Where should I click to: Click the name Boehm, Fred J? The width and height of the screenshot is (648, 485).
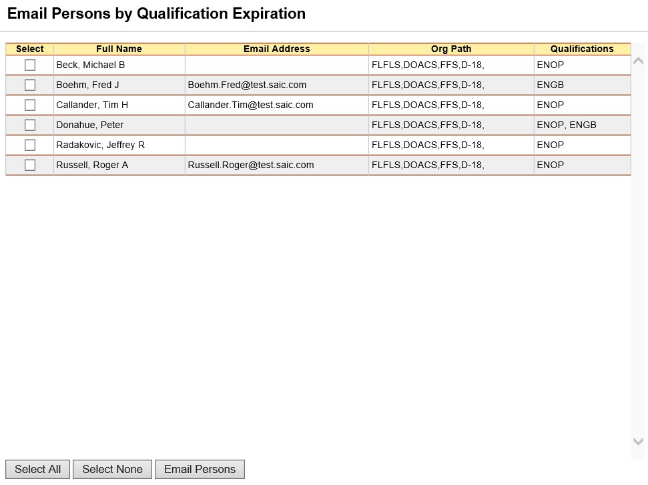[x=87, y=85]
